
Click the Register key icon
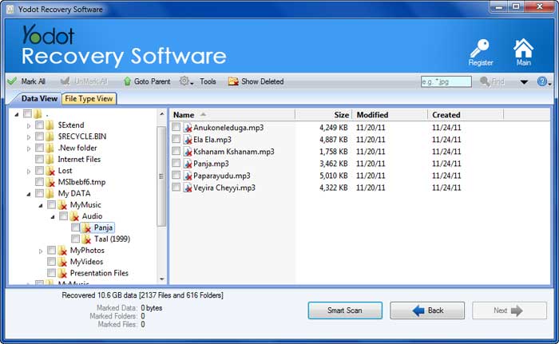480,49
